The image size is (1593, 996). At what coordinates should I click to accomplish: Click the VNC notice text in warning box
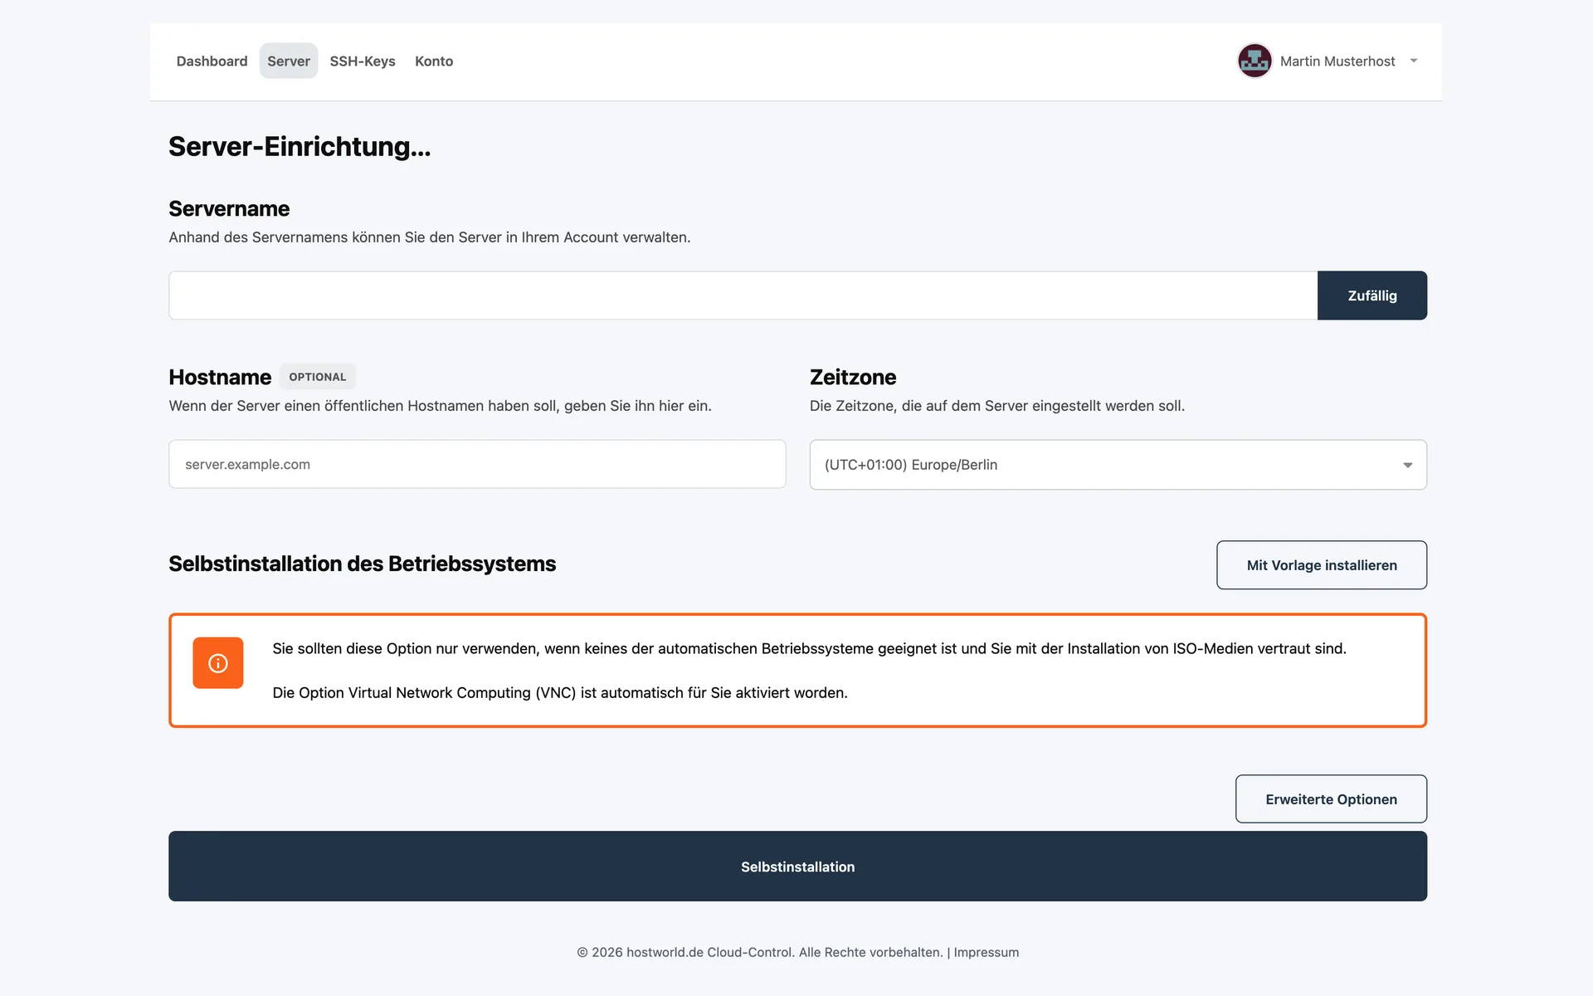pos(560,692)
